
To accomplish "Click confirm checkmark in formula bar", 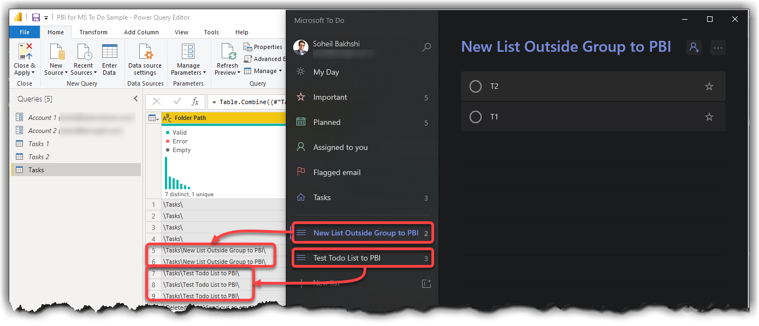I will coord(177,101).
